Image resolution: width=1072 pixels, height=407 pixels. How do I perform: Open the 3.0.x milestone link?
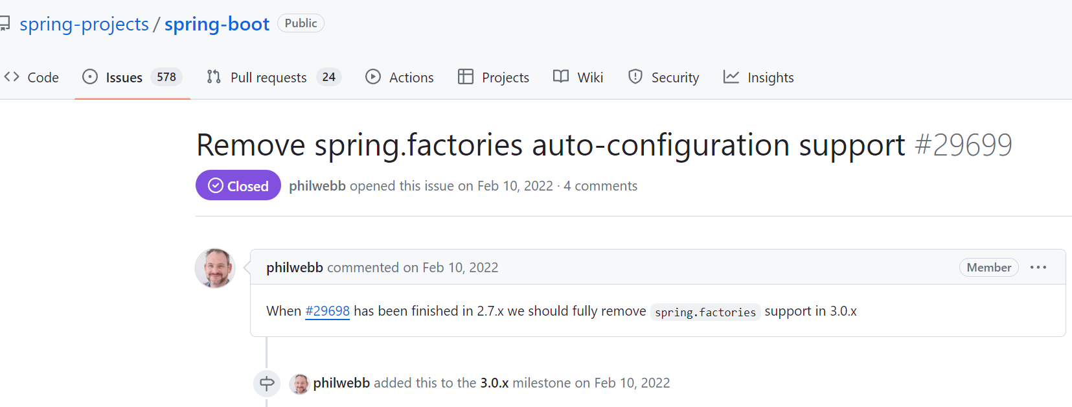pos(494,383)
